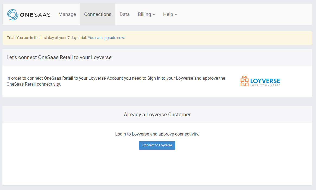Click the OneSaaS logo
This screenshot has width=316, height=190.
[29, 14]
